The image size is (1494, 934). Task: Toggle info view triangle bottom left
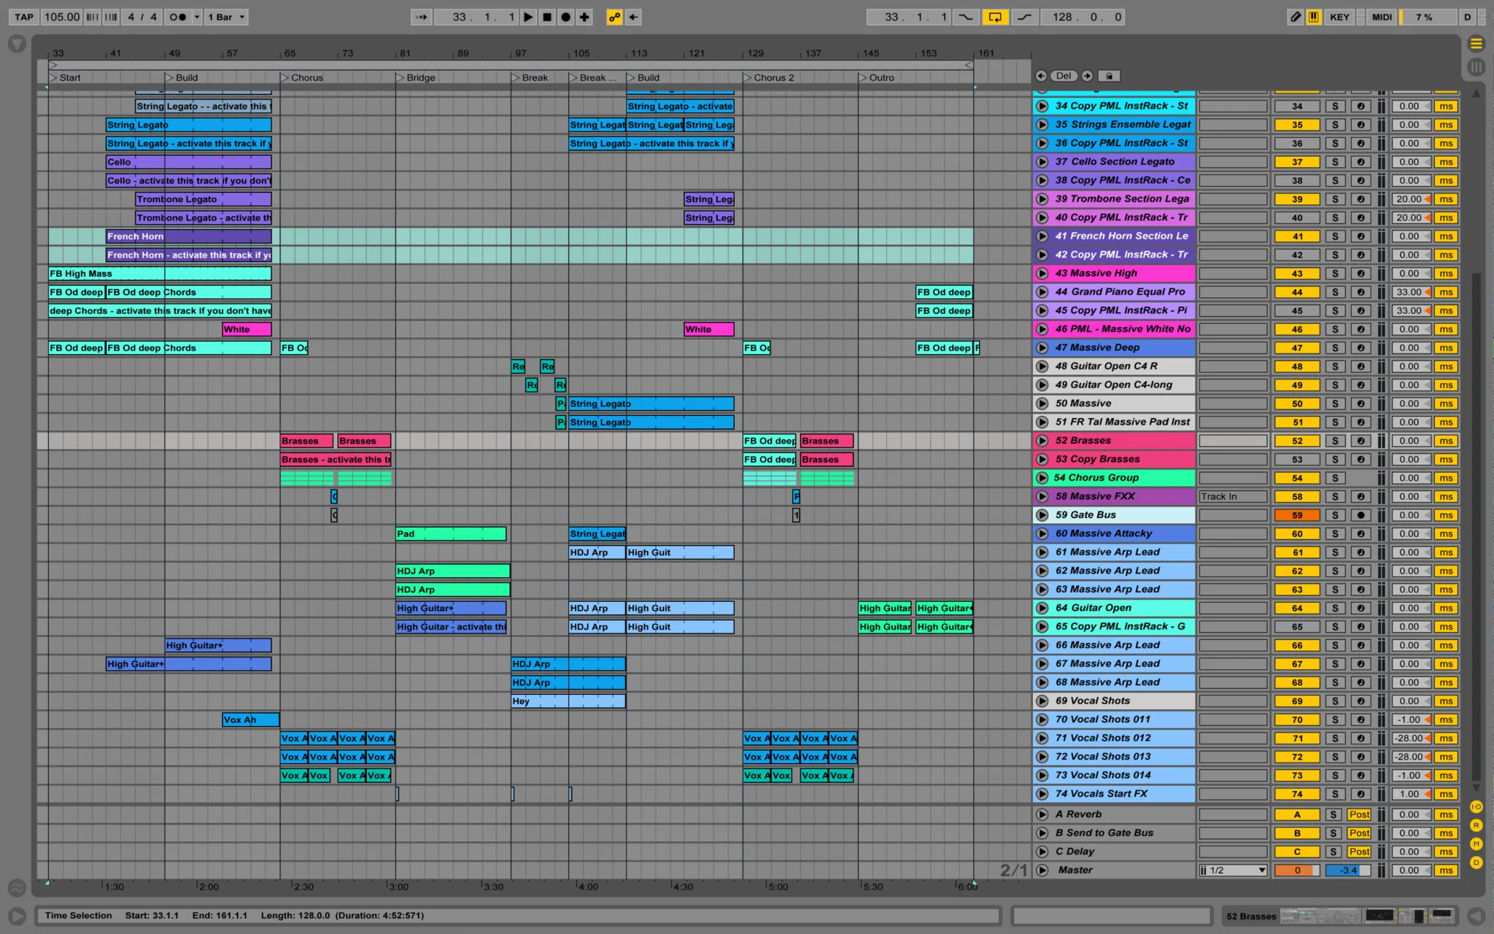pos(17,916)
